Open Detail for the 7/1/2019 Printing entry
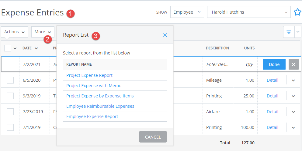Screen dimensions: 302x151 pos(272,127)
